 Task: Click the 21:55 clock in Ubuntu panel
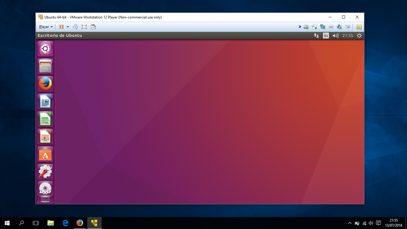[347, 35]
